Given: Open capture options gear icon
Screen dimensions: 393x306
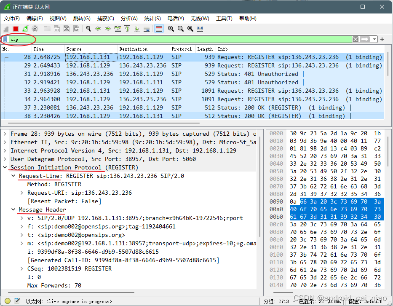Looking at the screenshot, I should [35, 29].
